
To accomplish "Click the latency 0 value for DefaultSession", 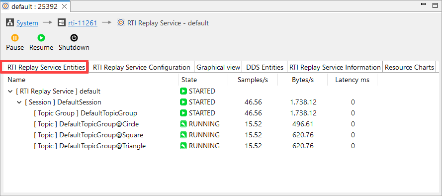I will [353, 102].
